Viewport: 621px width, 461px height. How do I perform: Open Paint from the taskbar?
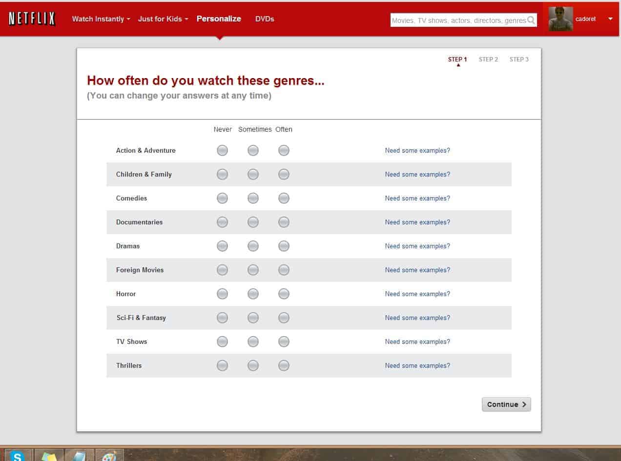point(109,456)
